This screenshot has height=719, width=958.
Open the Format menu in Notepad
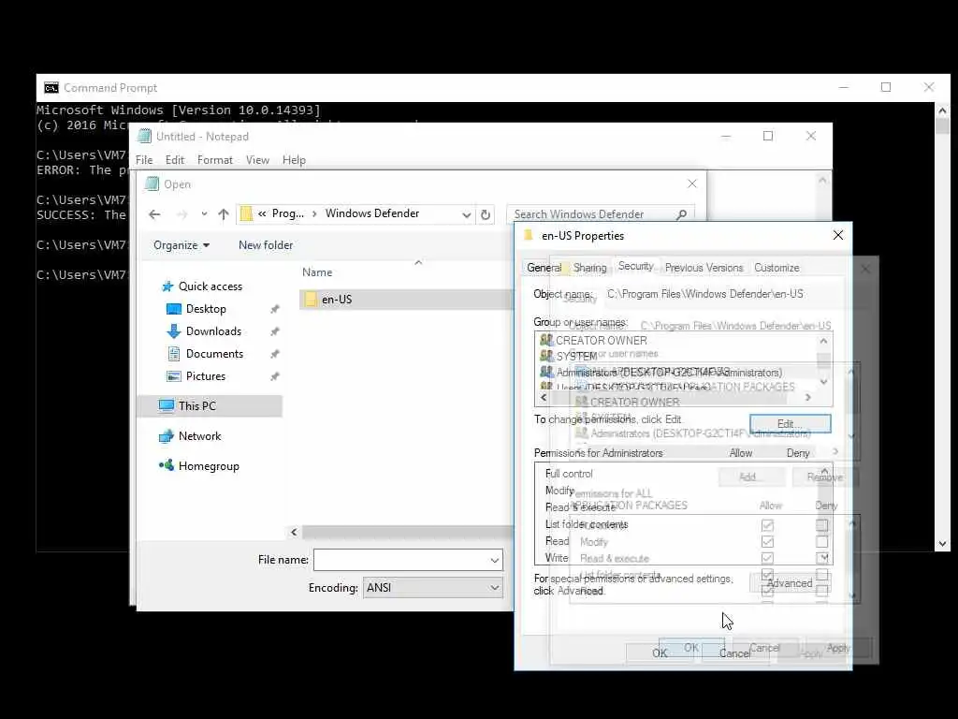pyautogui.click(x=214, y=160)
